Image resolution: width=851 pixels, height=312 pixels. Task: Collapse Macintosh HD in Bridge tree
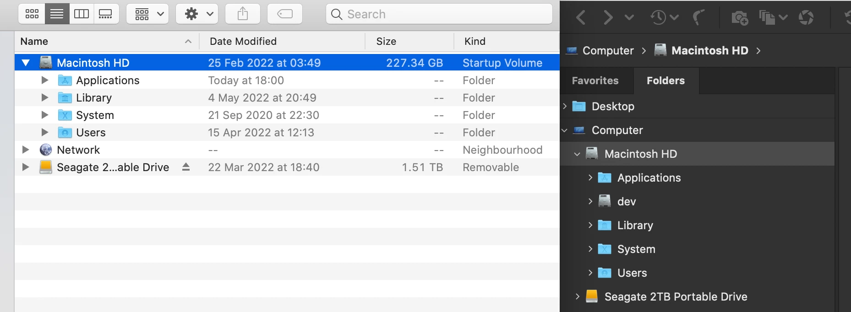(x=577, y=154)
